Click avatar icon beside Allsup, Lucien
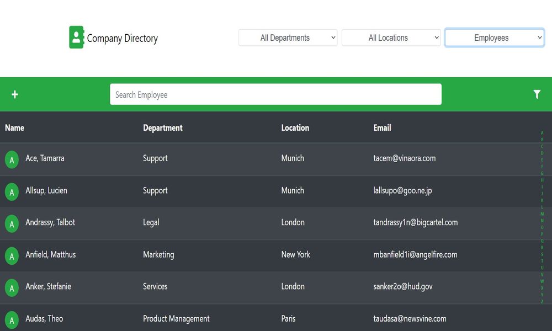 (12, 192)
